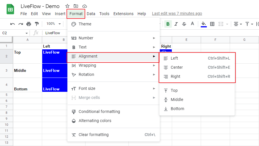Open the Insert menu
259x146 pixels.
click(x=60, y=14)
